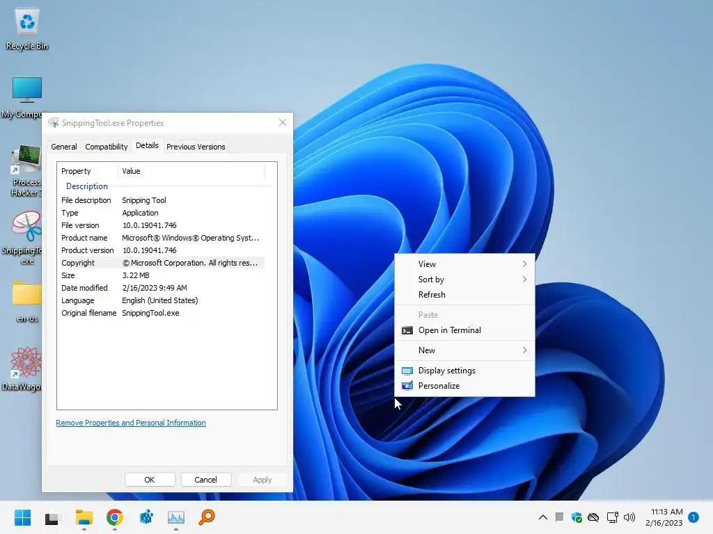The width and height of the screenshot is (713, 534).
Task: Click the Description group heading
Action: [87, 186]
